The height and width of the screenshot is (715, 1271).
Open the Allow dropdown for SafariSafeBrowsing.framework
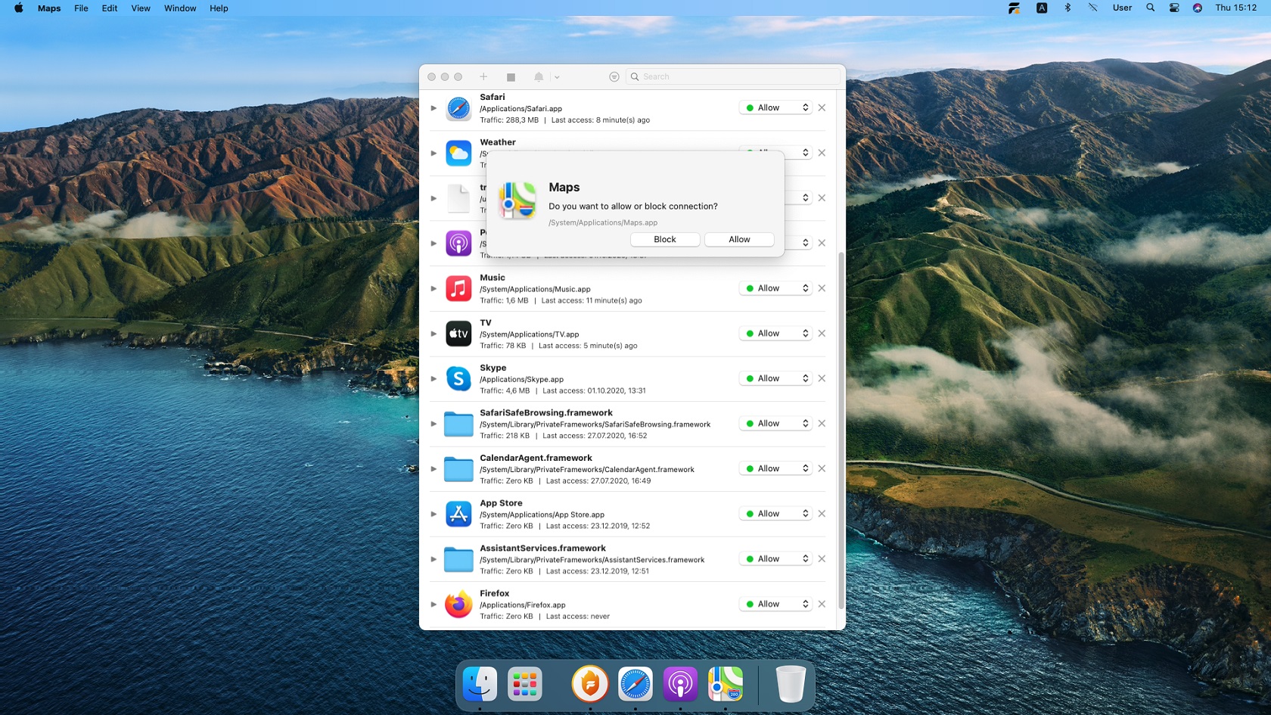pyautogui.click(x=775, y=423)
